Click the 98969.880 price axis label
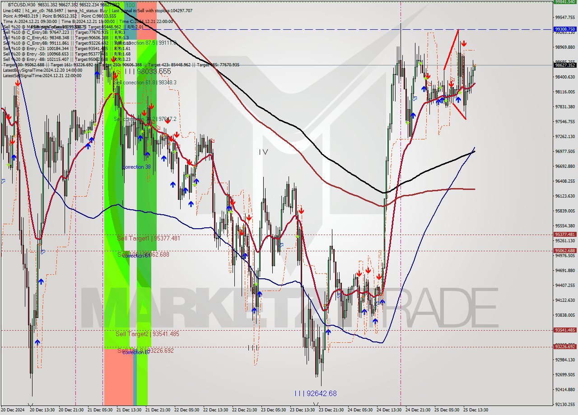The height and width of the screenshot is (415, 578). click(x=565, y=47)
